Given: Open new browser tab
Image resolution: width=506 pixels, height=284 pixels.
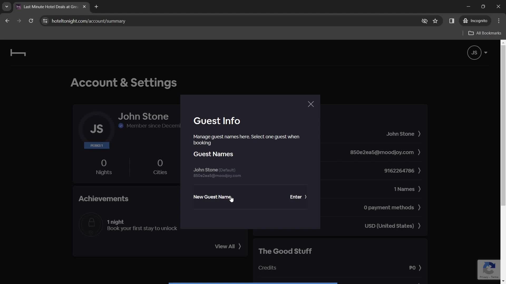Looking at the screenshot, I should (x=96, y=7).
